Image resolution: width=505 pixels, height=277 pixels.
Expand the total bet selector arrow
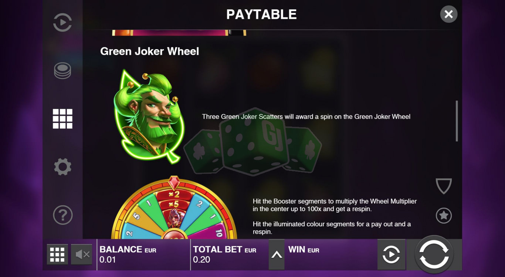277,254
